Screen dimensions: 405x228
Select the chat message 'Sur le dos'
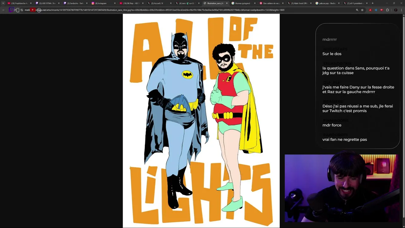pos(332,54)
